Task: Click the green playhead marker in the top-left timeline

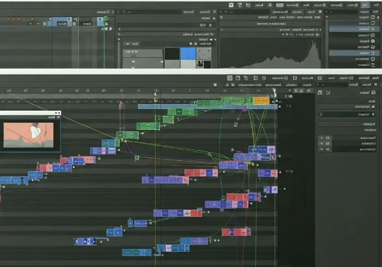Action: coord(106,19)
